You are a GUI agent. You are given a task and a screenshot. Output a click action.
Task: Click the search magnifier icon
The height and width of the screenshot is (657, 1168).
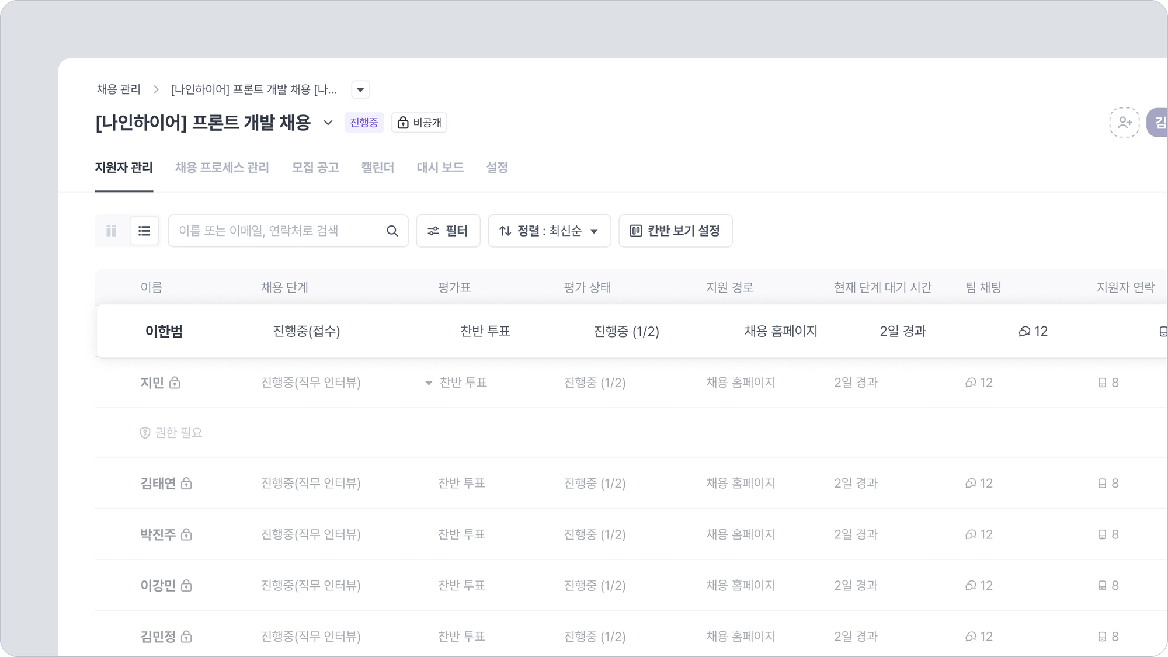click(392, 231)
